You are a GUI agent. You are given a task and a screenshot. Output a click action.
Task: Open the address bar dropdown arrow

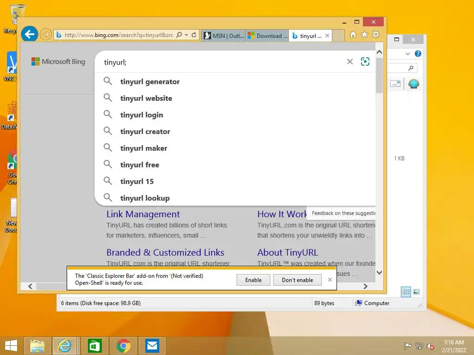click(187, 35)
